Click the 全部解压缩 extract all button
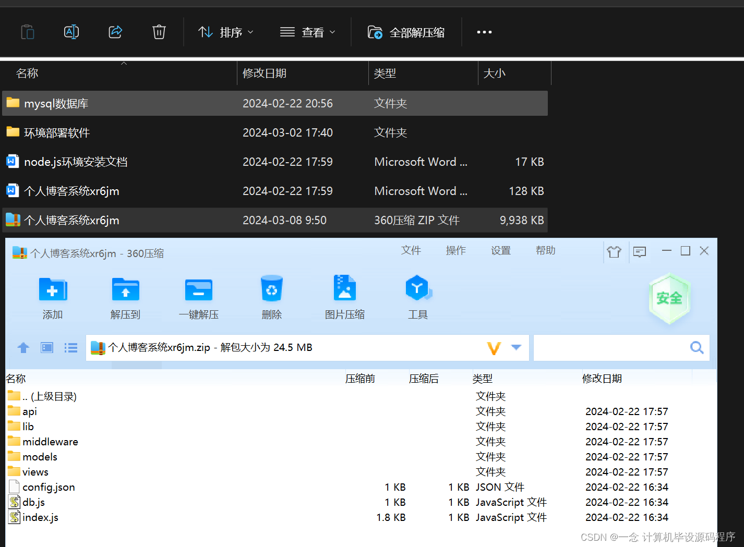 click(x=406, y=32)
